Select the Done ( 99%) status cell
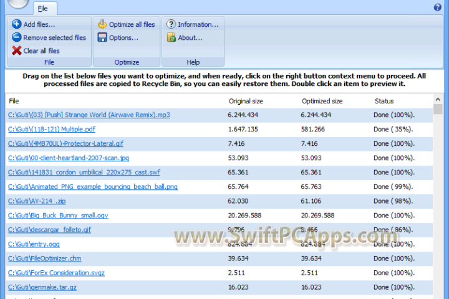The height and width of the screenshot is (299, 449). click(x=393, y=186)
